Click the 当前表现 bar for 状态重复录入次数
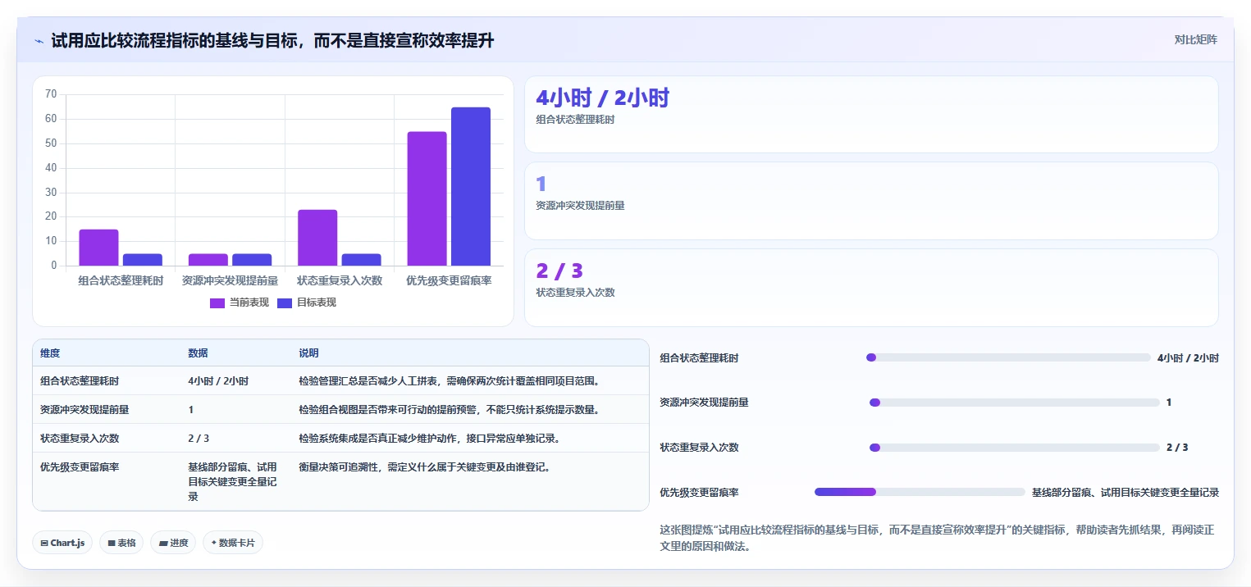This screenshot has width=1251, height=587. [x=317, y=238]
